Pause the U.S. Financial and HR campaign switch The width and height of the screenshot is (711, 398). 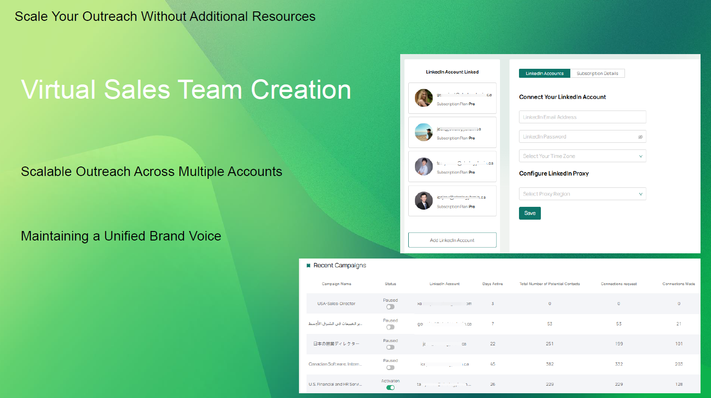[390, 388]
